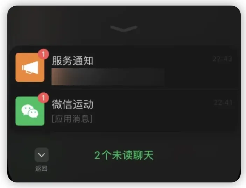Click the 返回 label text
Viewport: 246px width, 188px height.
[x=41, y=168]
